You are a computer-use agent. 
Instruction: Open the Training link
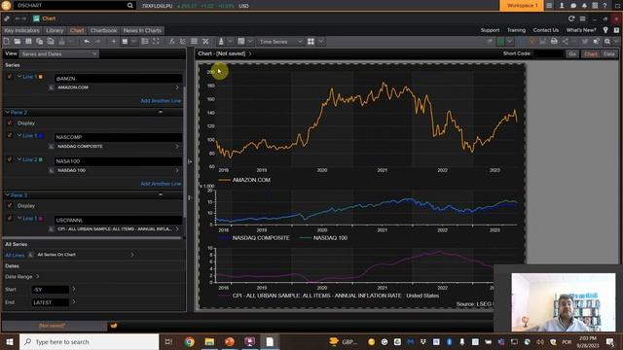click(516, 30)
